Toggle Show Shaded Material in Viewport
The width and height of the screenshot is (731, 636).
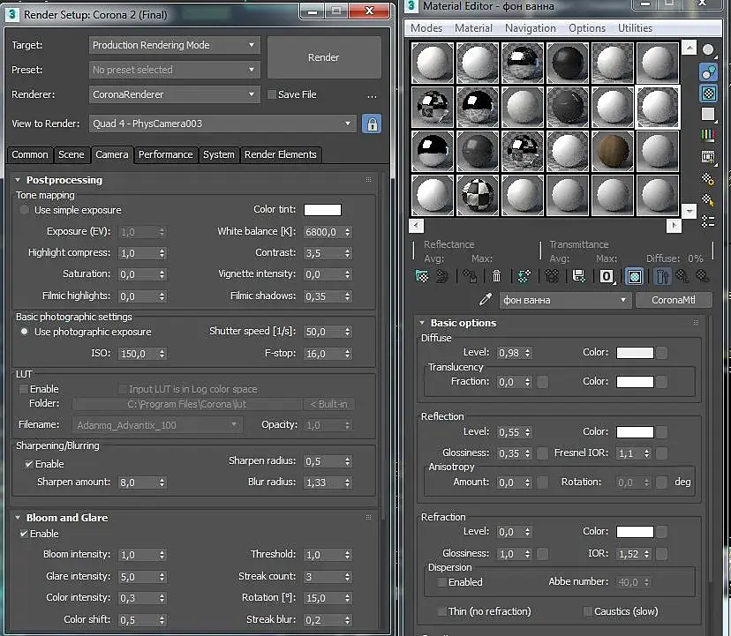(634, 276)
